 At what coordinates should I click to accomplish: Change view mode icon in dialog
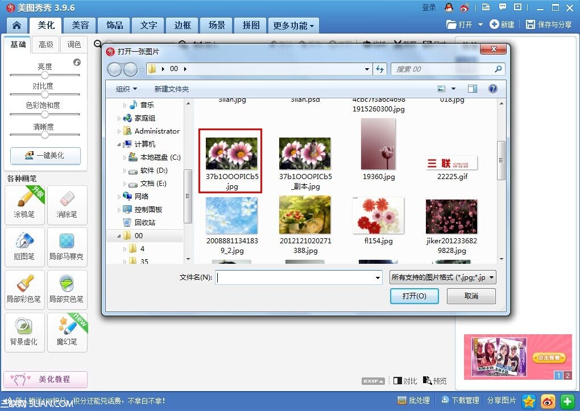(441, 89)
